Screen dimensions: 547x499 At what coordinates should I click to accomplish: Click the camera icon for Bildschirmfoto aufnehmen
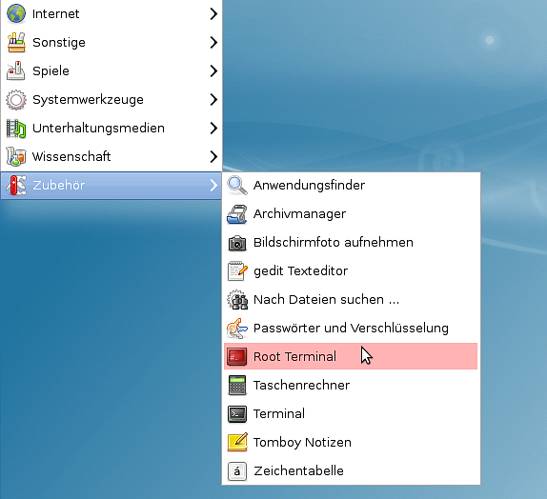pyautogui.click(x=237, y=243)
